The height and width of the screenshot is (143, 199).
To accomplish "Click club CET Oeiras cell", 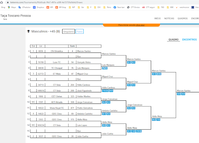I will pyautogui.click(x=57, y=96).
